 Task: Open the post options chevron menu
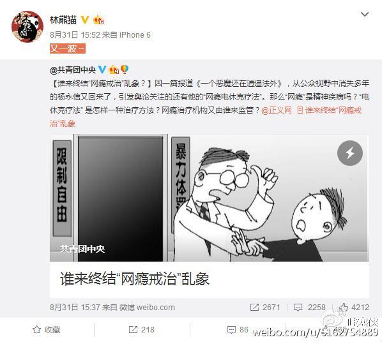(365, 15)
